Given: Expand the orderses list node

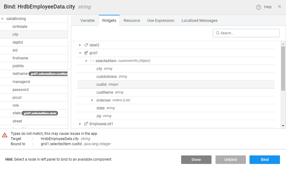Looking at the screenshot, I should (92, 100).
